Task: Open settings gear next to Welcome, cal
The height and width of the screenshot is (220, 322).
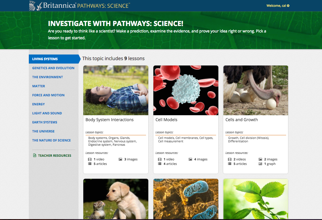Action: 288,6
